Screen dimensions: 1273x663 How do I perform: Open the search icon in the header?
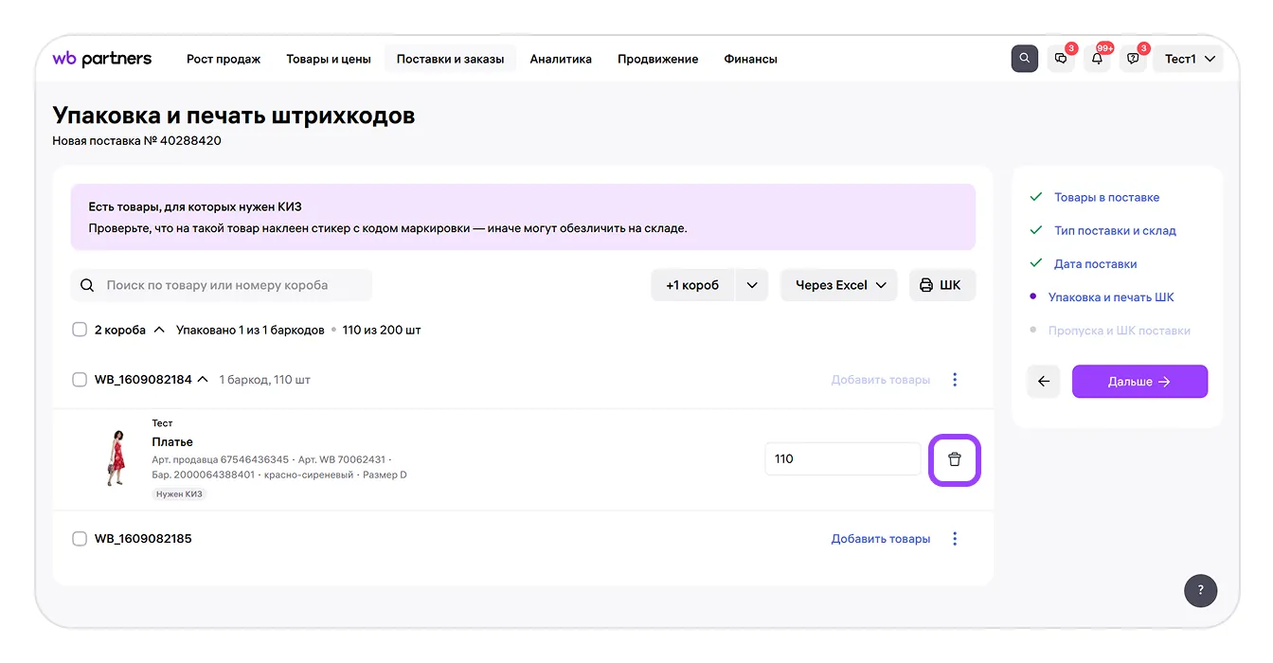[1025, 59]
